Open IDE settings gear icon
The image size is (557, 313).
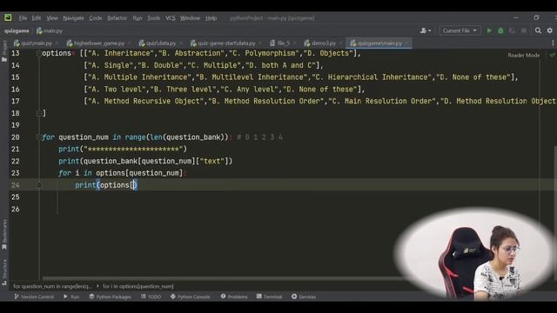click(549, 31)
